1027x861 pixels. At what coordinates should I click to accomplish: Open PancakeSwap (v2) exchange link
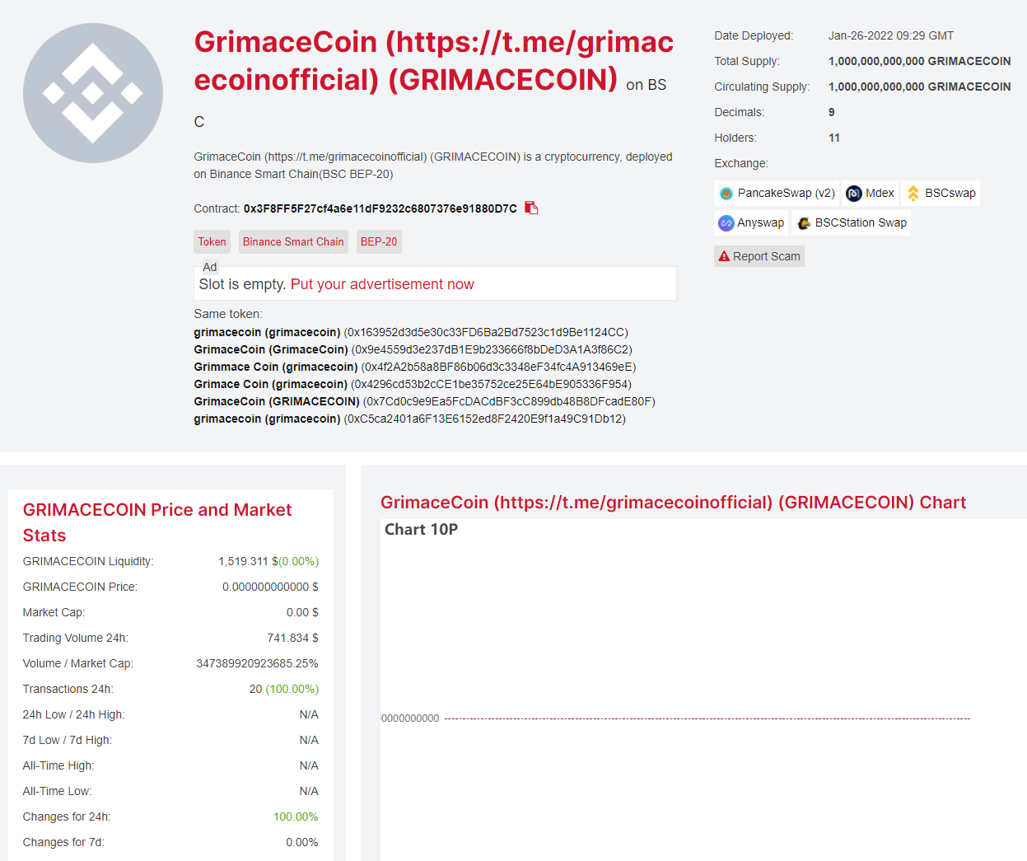point(777,193)
